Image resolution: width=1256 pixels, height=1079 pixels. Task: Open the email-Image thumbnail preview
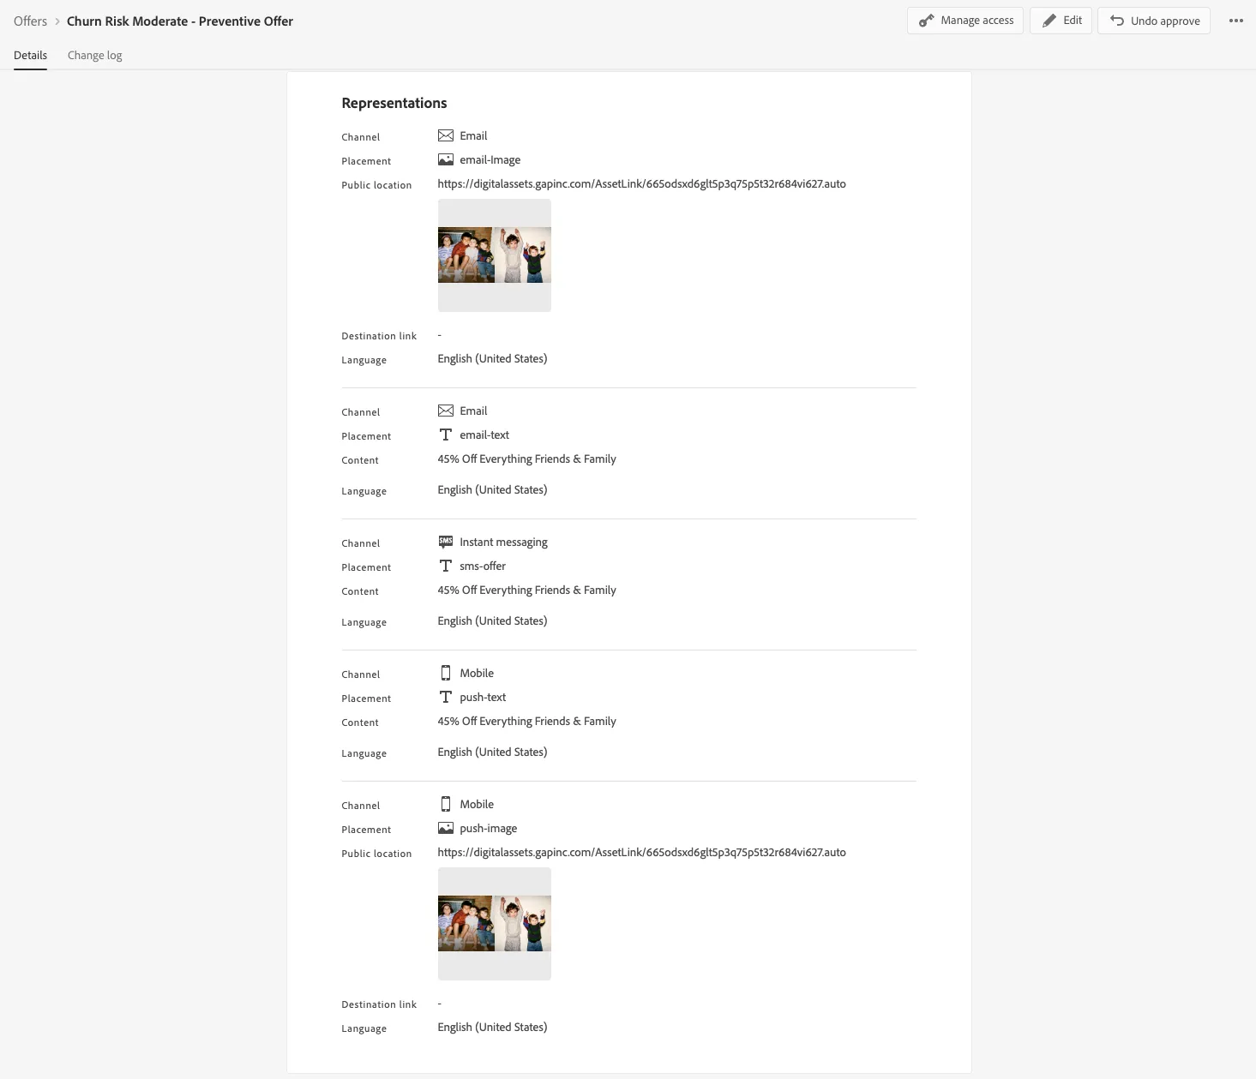point(494,255)
